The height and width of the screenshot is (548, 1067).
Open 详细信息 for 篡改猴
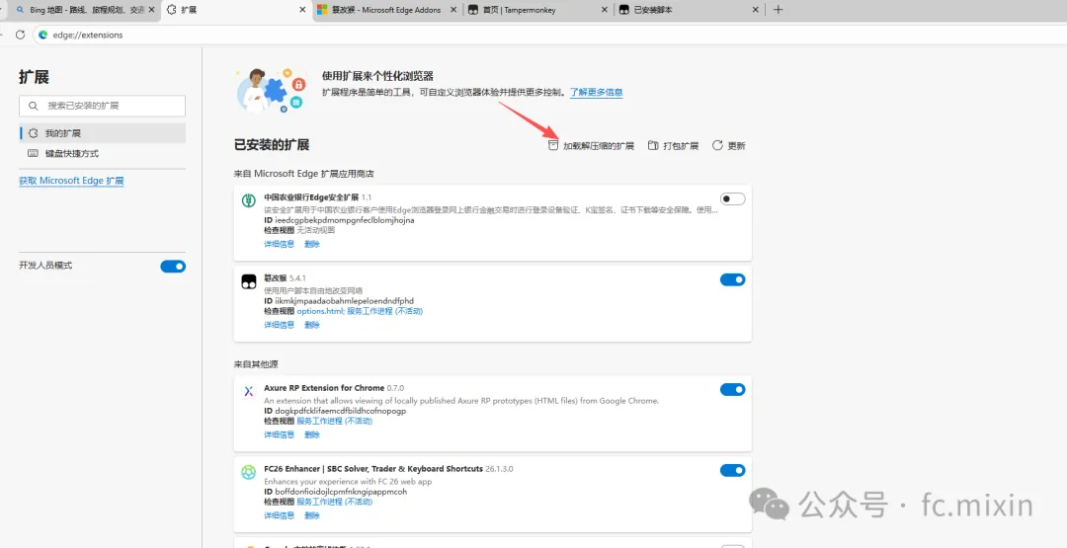(279, 325)
